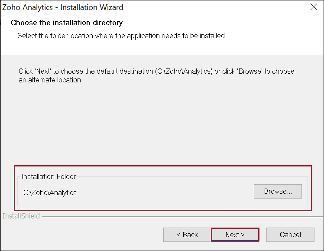
Task: Click the 'an alternate location' text line
Action: [50, 80]
